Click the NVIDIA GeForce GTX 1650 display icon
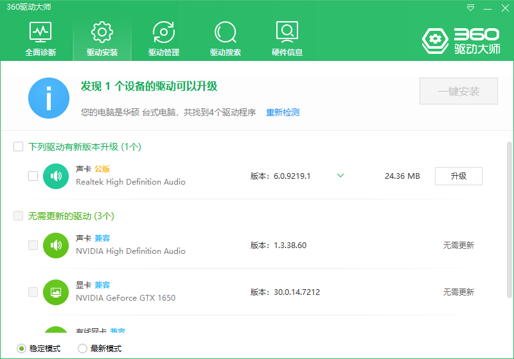This screenshot has width=514, height=359. (x=56, y=292)
